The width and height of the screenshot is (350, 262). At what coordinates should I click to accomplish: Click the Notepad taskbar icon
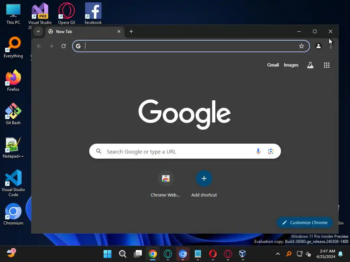(x=198, y=254)
